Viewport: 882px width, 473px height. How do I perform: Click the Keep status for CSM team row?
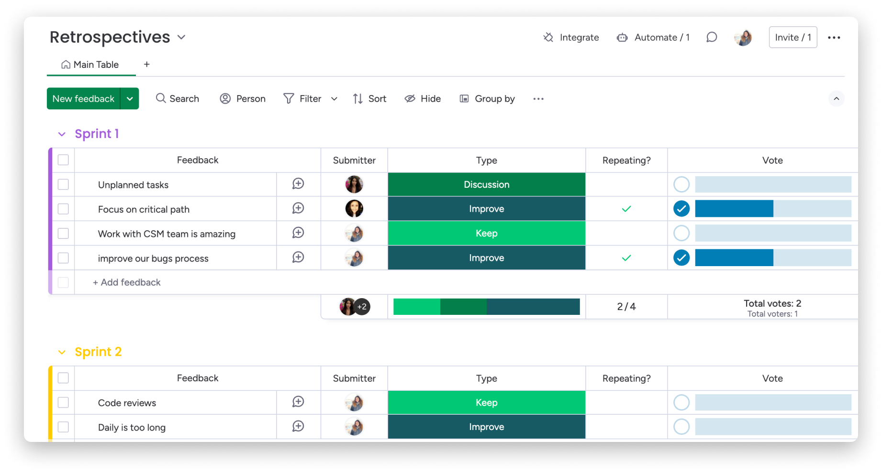point(486,234)
